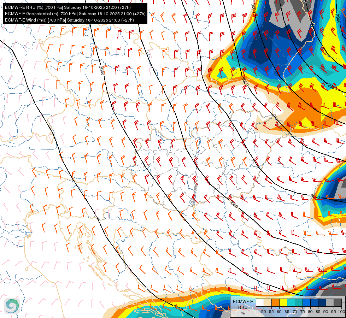Click the 2940 contour label
Viewport: 346px width, 318px height.
(x=338, y=18)
